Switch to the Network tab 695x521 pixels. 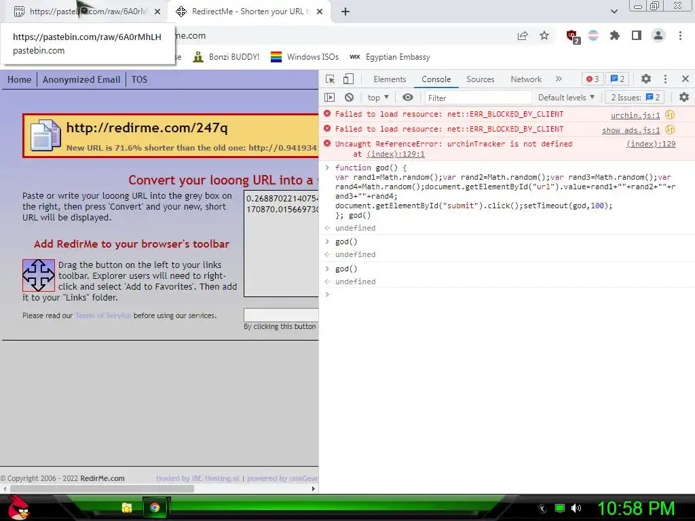click(526, 79)
